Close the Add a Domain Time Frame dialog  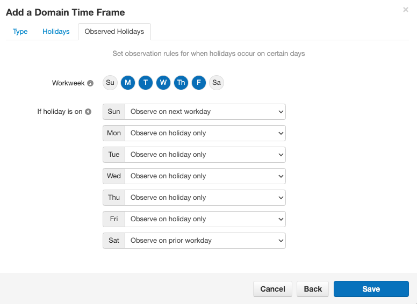[406, 10]
